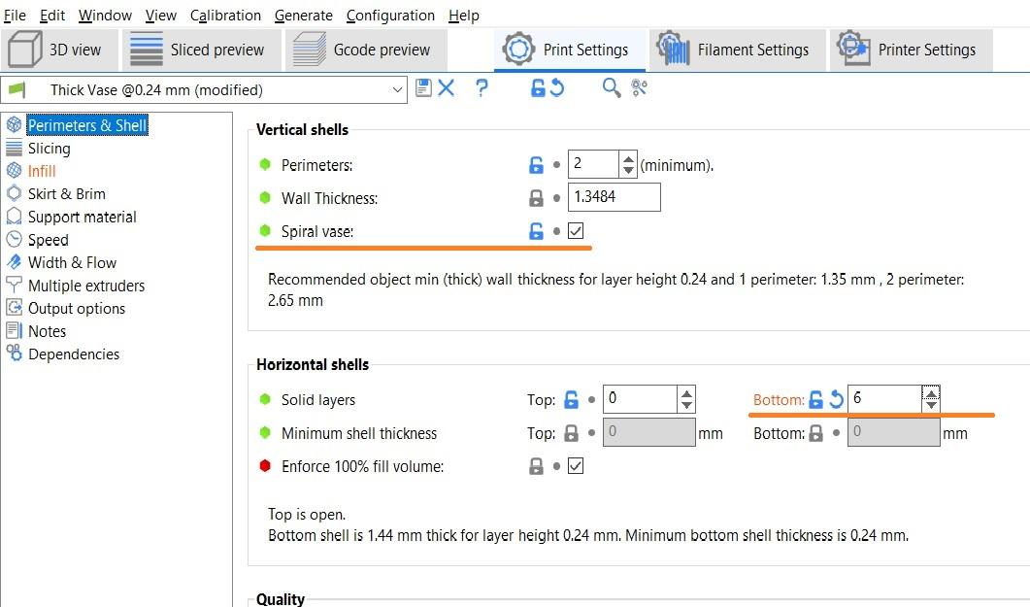The image size is (1030, 607).
Task: Decrease Top solid layers value
Action: pos(686,405)
